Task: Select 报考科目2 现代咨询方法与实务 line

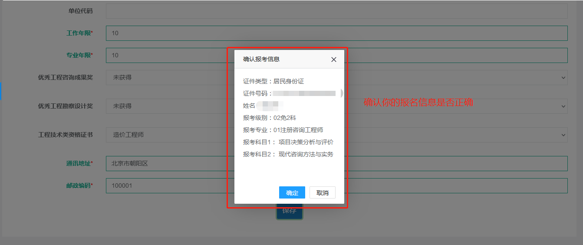Action: [288, 154]
